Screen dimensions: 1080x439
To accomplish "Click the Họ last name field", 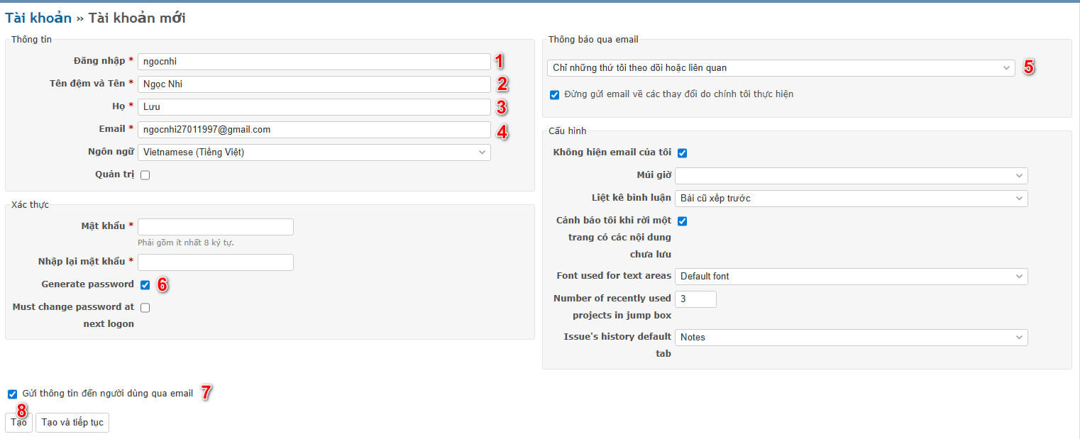I will (x=314, y=107).
